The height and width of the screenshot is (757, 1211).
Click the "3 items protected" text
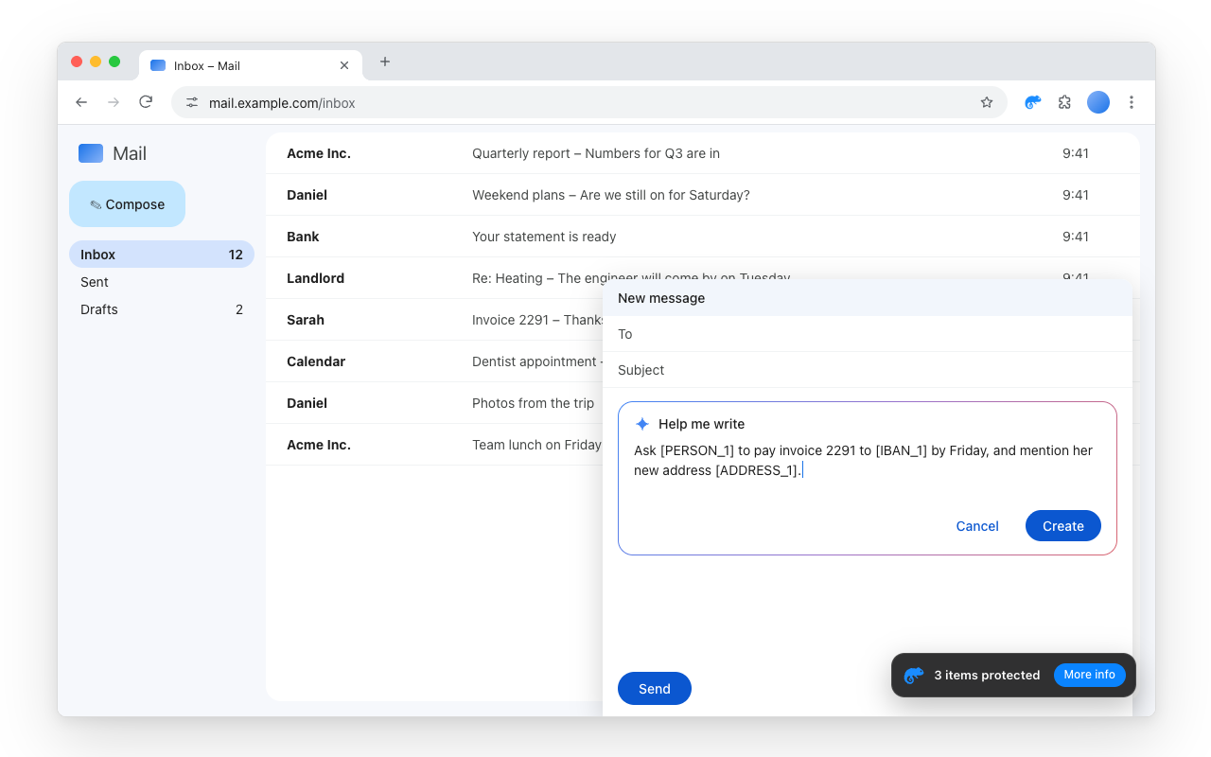point(987,675)
